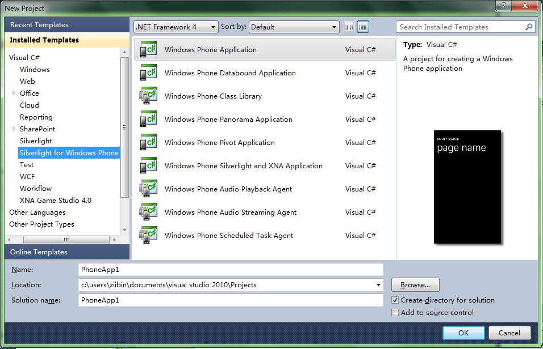Open the Location path dropdown arrow
The image size is (543, 349).
tap(378, 285)
